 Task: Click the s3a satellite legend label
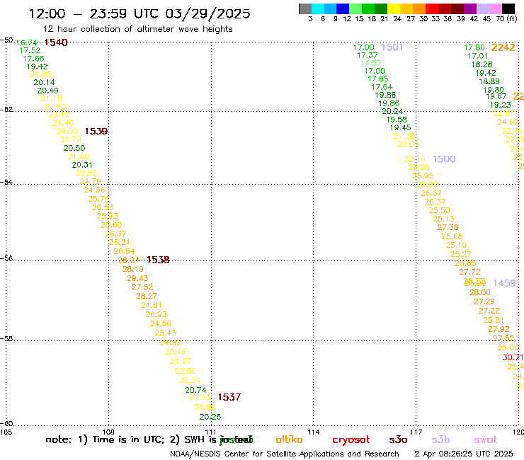[398, 440]
